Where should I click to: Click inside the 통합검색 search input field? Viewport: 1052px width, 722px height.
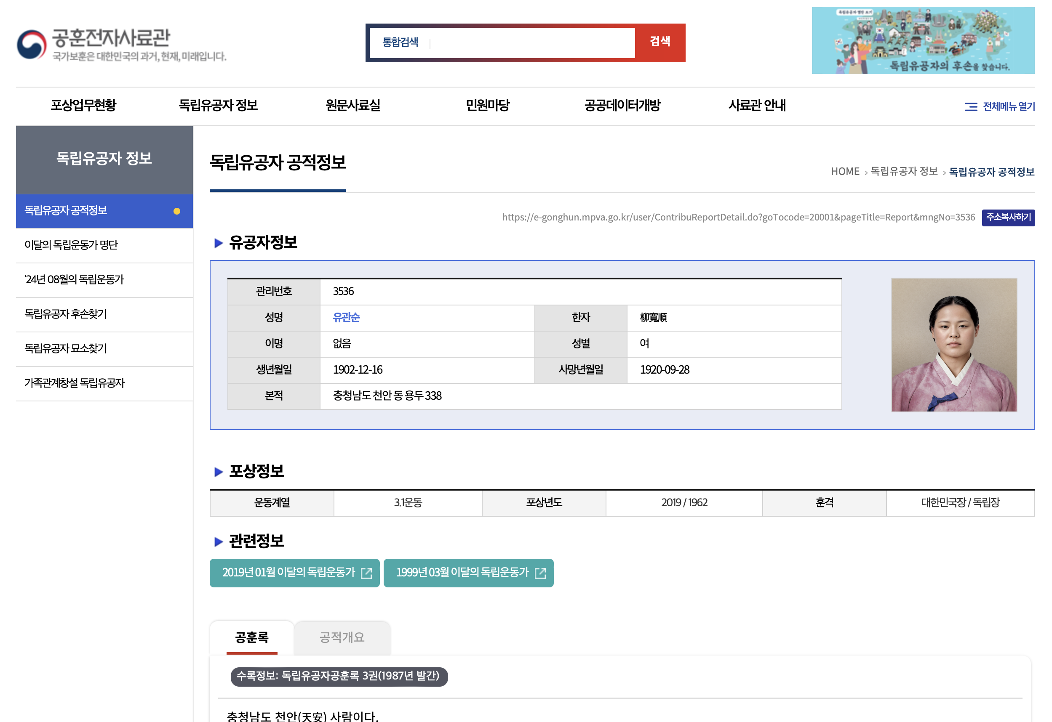click(x=521, y=42)
